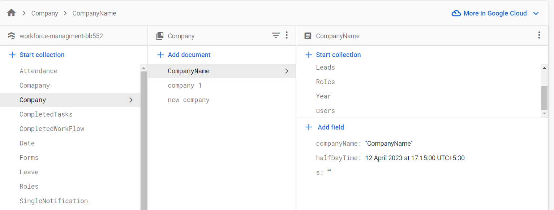This screenshot has width=554, height=210.
Task: Open the filter icon for the Company collection
Action: click(x=276, y=35)
